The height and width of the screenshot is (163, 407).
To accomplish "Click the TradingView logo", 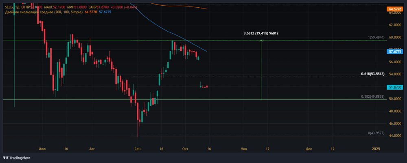I will (x=16, y=158).
